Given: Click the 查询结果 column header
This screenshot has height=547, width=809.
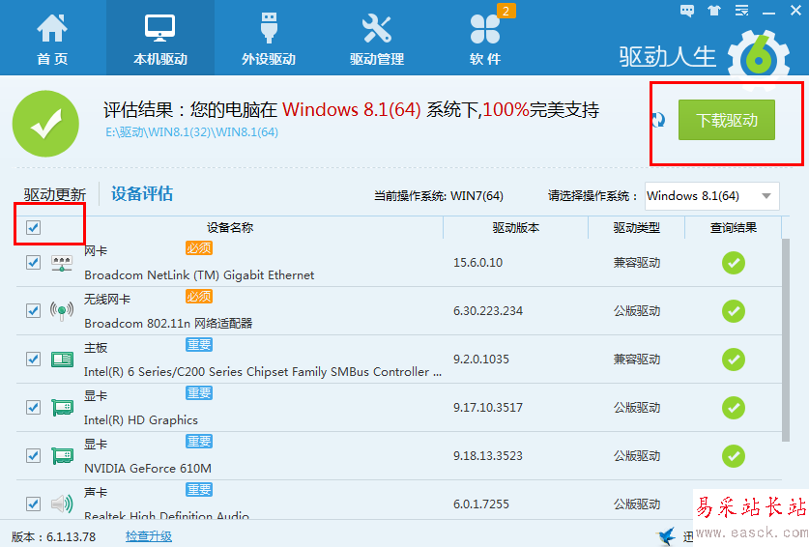Looking at the screenshot, I should click(734, 227).
